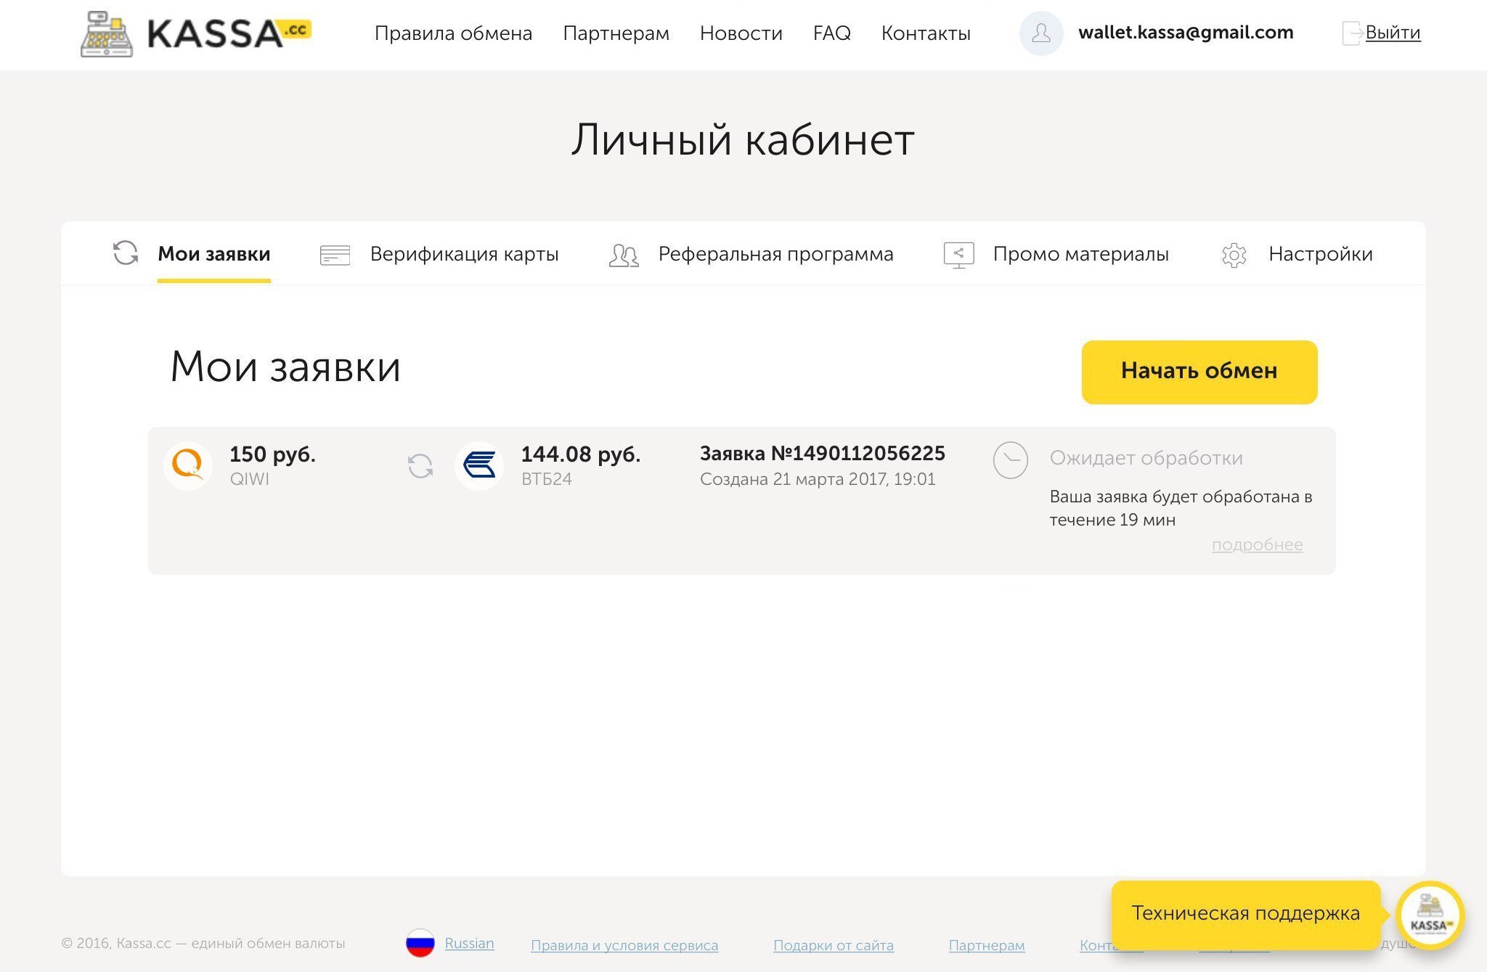Click the QIWI label under 150 руб.
The width and height of the screenshot is (1487, 972).
(x=249, y=479)
